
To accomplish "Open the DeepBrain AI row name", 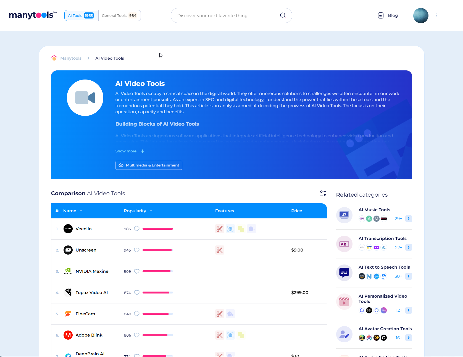I will coord(90,354).
